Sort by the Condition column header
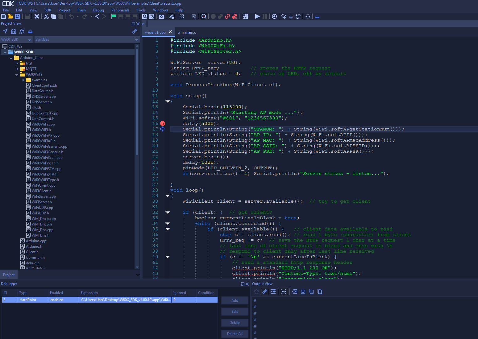The width and height of the screenshot is (478, 339). 207,293
